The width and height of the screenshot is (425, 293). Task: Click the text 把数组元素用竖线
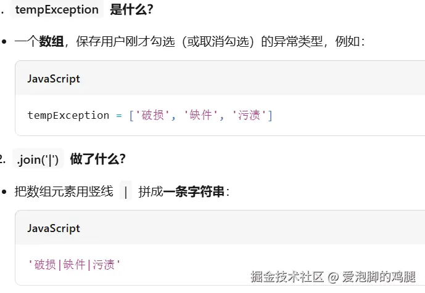[x=64, y=191]
